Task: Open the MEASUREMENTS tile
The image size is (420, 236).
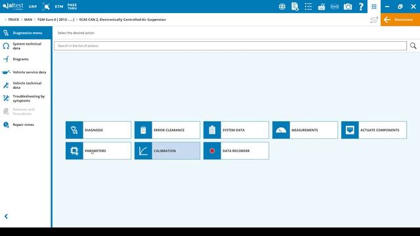Action: click(305, 130)
